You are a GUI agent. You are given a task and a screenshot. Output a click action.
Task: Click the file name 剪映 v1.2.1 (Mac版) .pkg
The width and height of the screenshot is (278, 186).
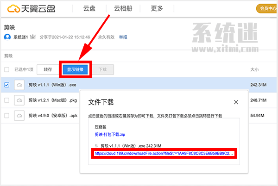(x=53, y=100)
